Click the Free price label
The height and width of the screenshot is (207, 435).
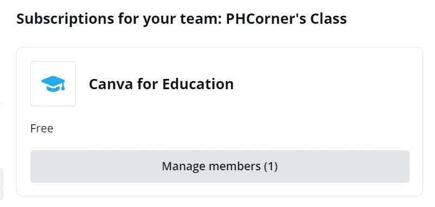coord(42,129)
